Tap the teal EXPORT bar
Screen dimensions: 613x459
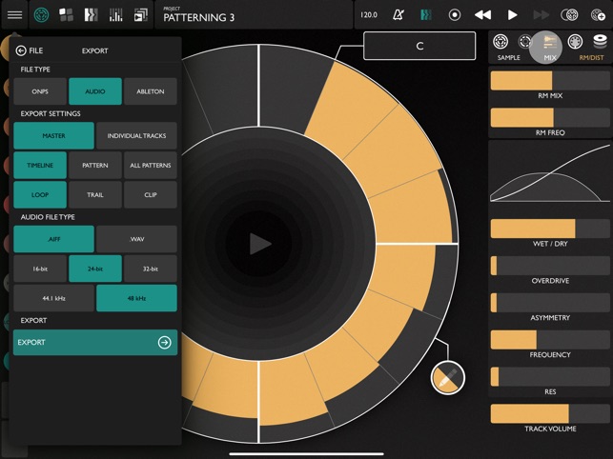[x=95, y=342]
